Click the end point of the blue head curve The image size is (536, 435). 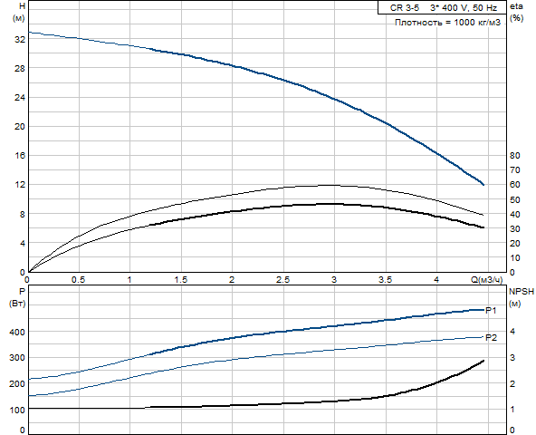[483, 185]
